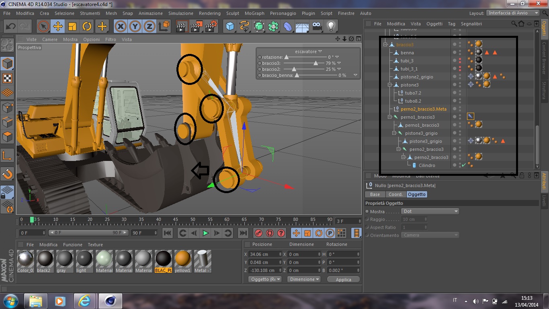Click the braccio3 slider in the HUD
Image resolution: width=549 pixels, height=309 pixels.
(x=316, y=63)
